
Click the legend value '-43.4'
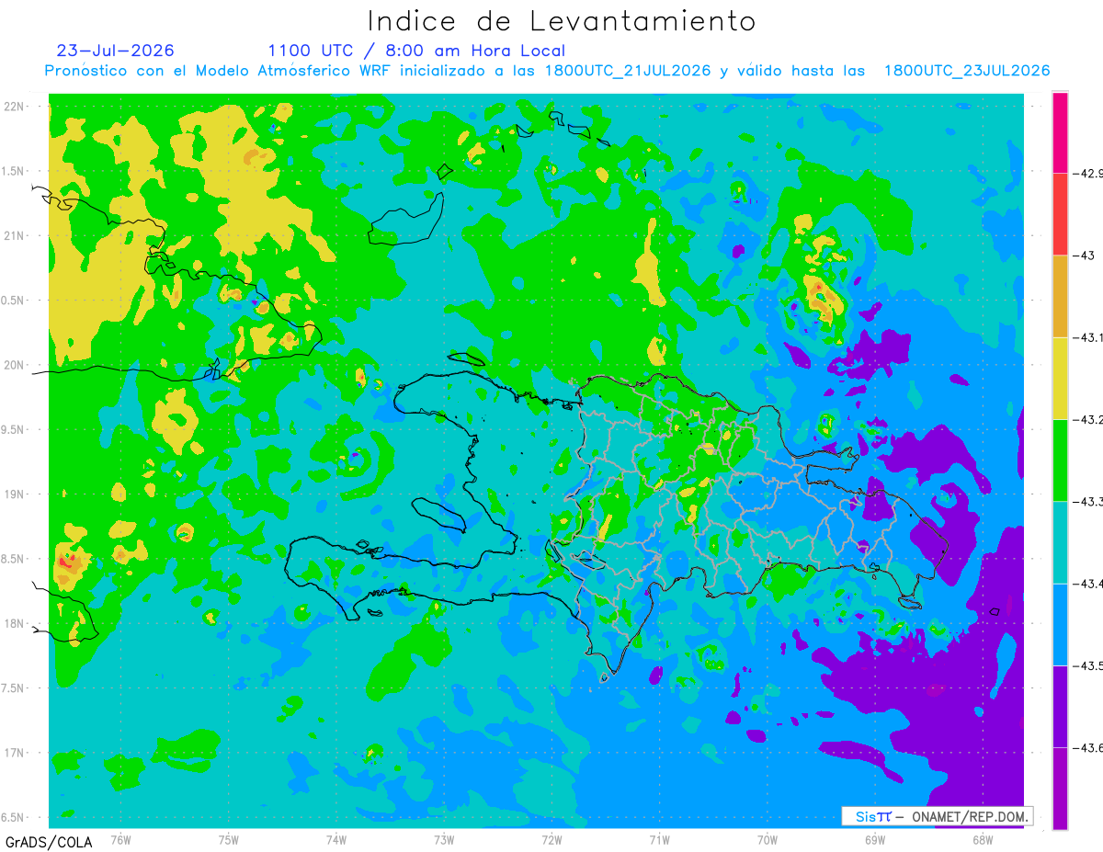[x=1087, y=584]
